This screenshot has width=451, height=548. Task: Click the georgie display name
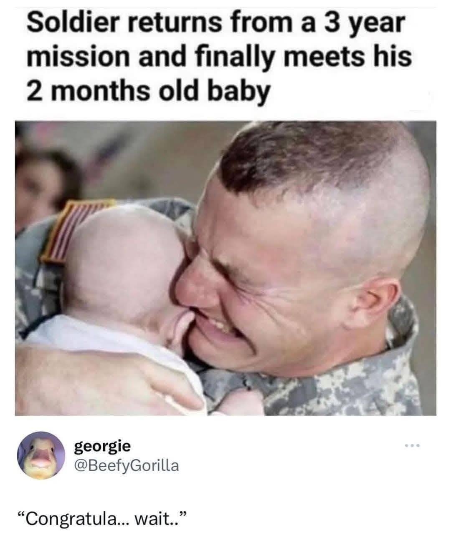102,446
